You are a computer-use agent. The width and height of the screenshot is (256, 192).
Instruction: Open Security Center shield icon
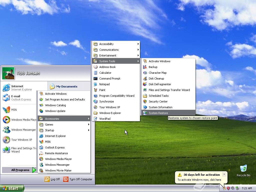pyautogui.click(x=145, y=101)
